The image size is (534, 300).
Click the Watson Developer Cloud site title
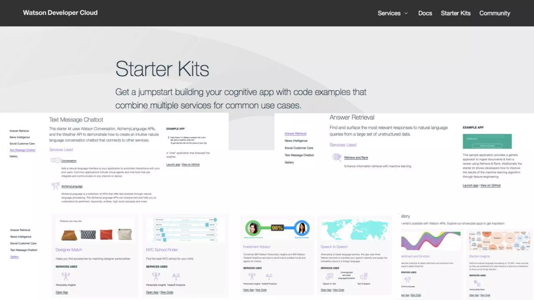click(x=60, y=13)
